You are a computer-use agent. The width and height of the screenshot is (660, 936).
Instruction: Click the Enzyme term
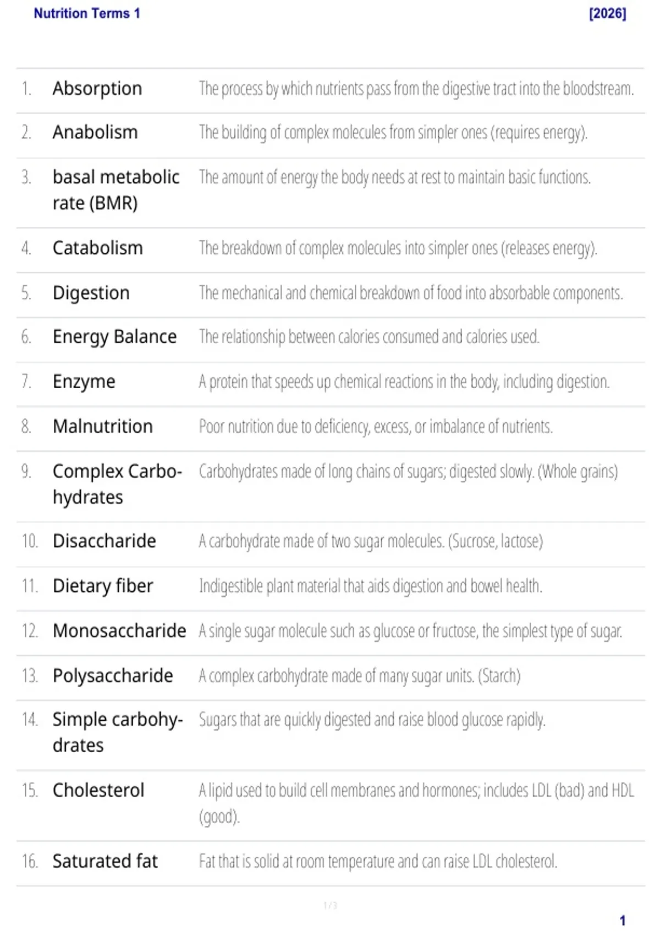(x=84, y=382)
